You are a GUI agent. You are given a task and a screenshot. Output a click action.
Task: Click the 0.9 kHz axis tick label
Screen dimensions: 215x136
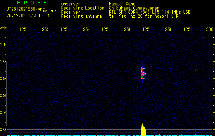tap(3, 78)
